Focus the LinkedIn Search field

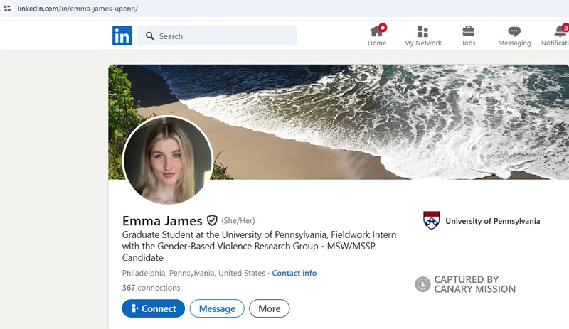(224, 36)
